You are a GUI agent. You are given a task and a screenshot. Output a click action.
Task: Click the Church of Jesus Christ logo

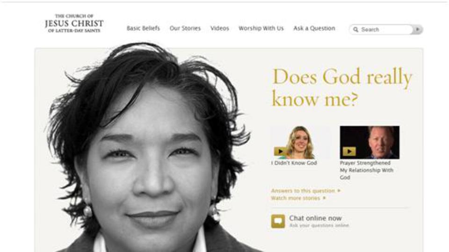[74, 23]
